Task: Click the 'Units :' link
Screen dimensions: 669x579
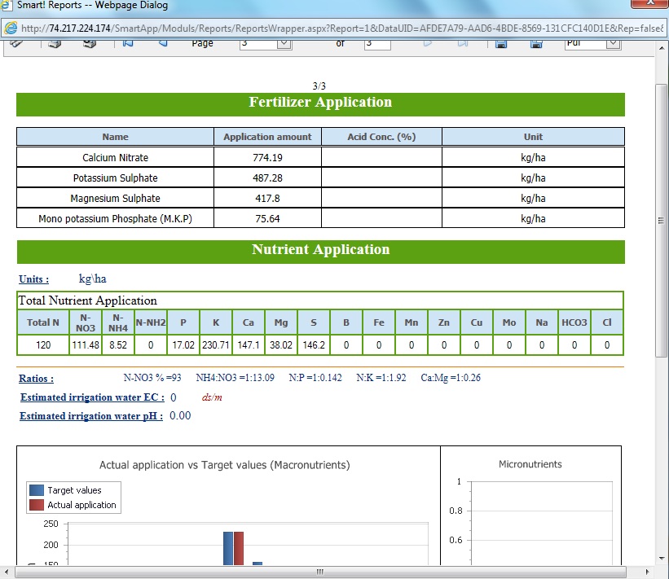Action: click(33, 279)
